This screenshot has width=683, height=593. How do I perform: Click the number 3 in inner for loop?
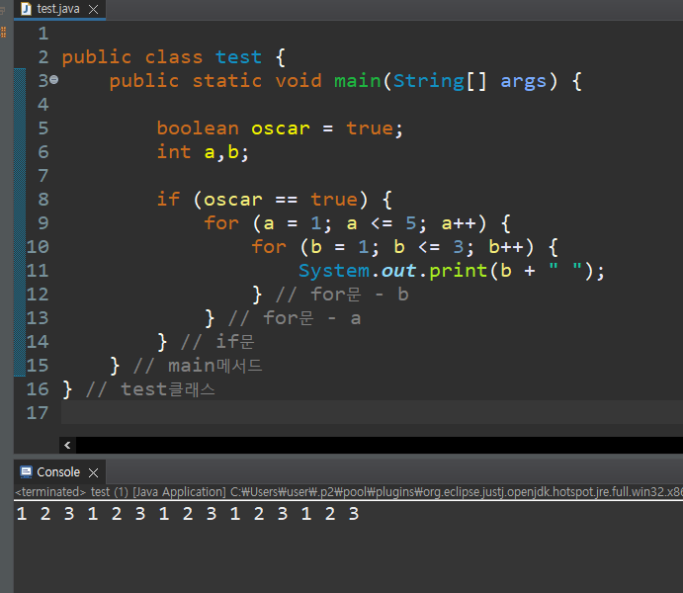pos(459,246)
